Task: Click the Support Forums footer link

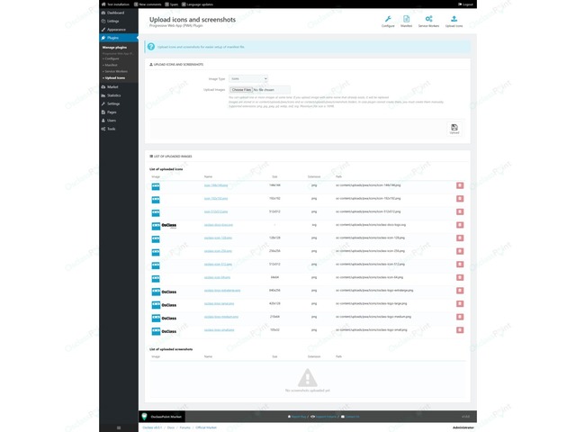Action: 324,417
